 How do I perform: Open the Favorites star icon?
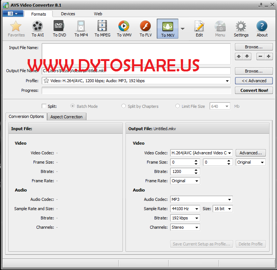16,29
